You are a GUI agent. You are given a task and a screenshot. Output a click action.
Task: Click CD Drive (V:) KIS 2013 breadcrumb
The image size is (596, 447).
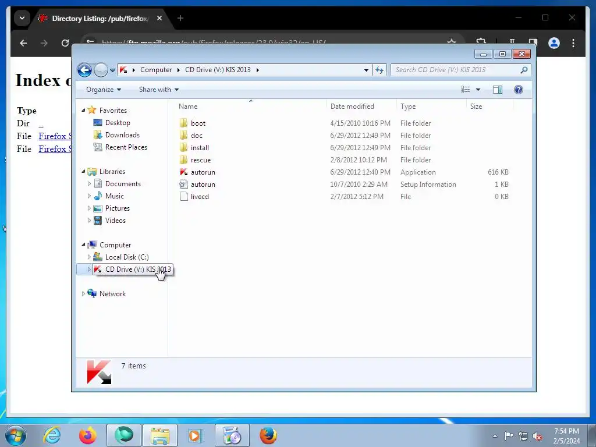click(218, 70)
